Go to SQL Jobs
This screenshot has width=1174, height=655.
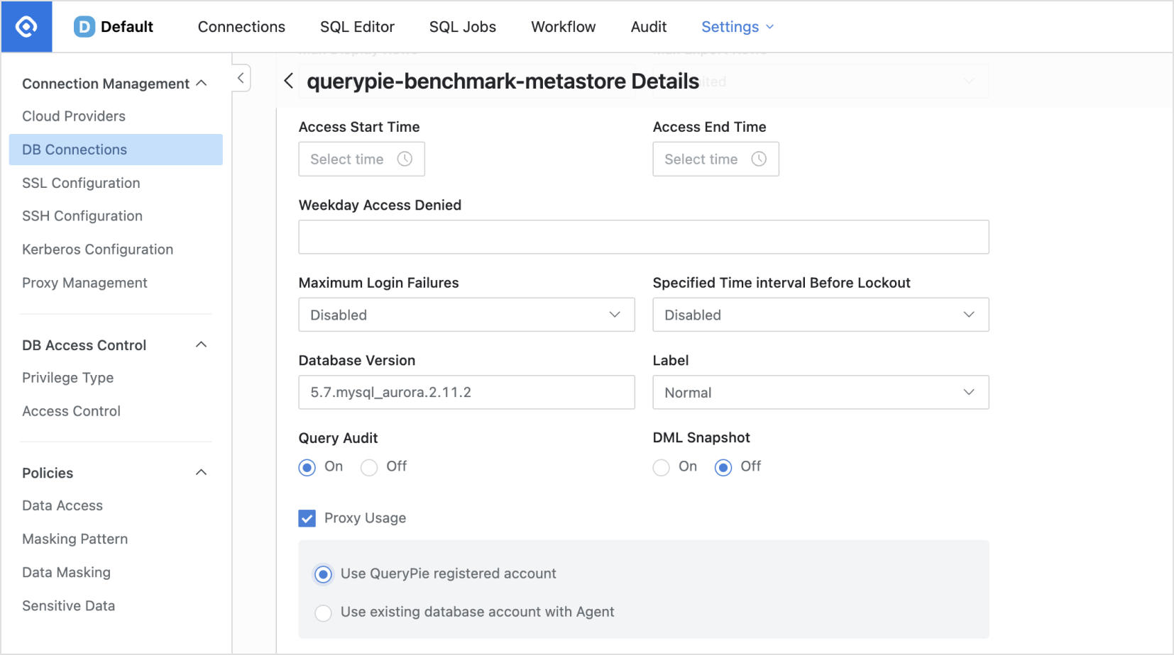pyautogui.click(x=463, y=27)
